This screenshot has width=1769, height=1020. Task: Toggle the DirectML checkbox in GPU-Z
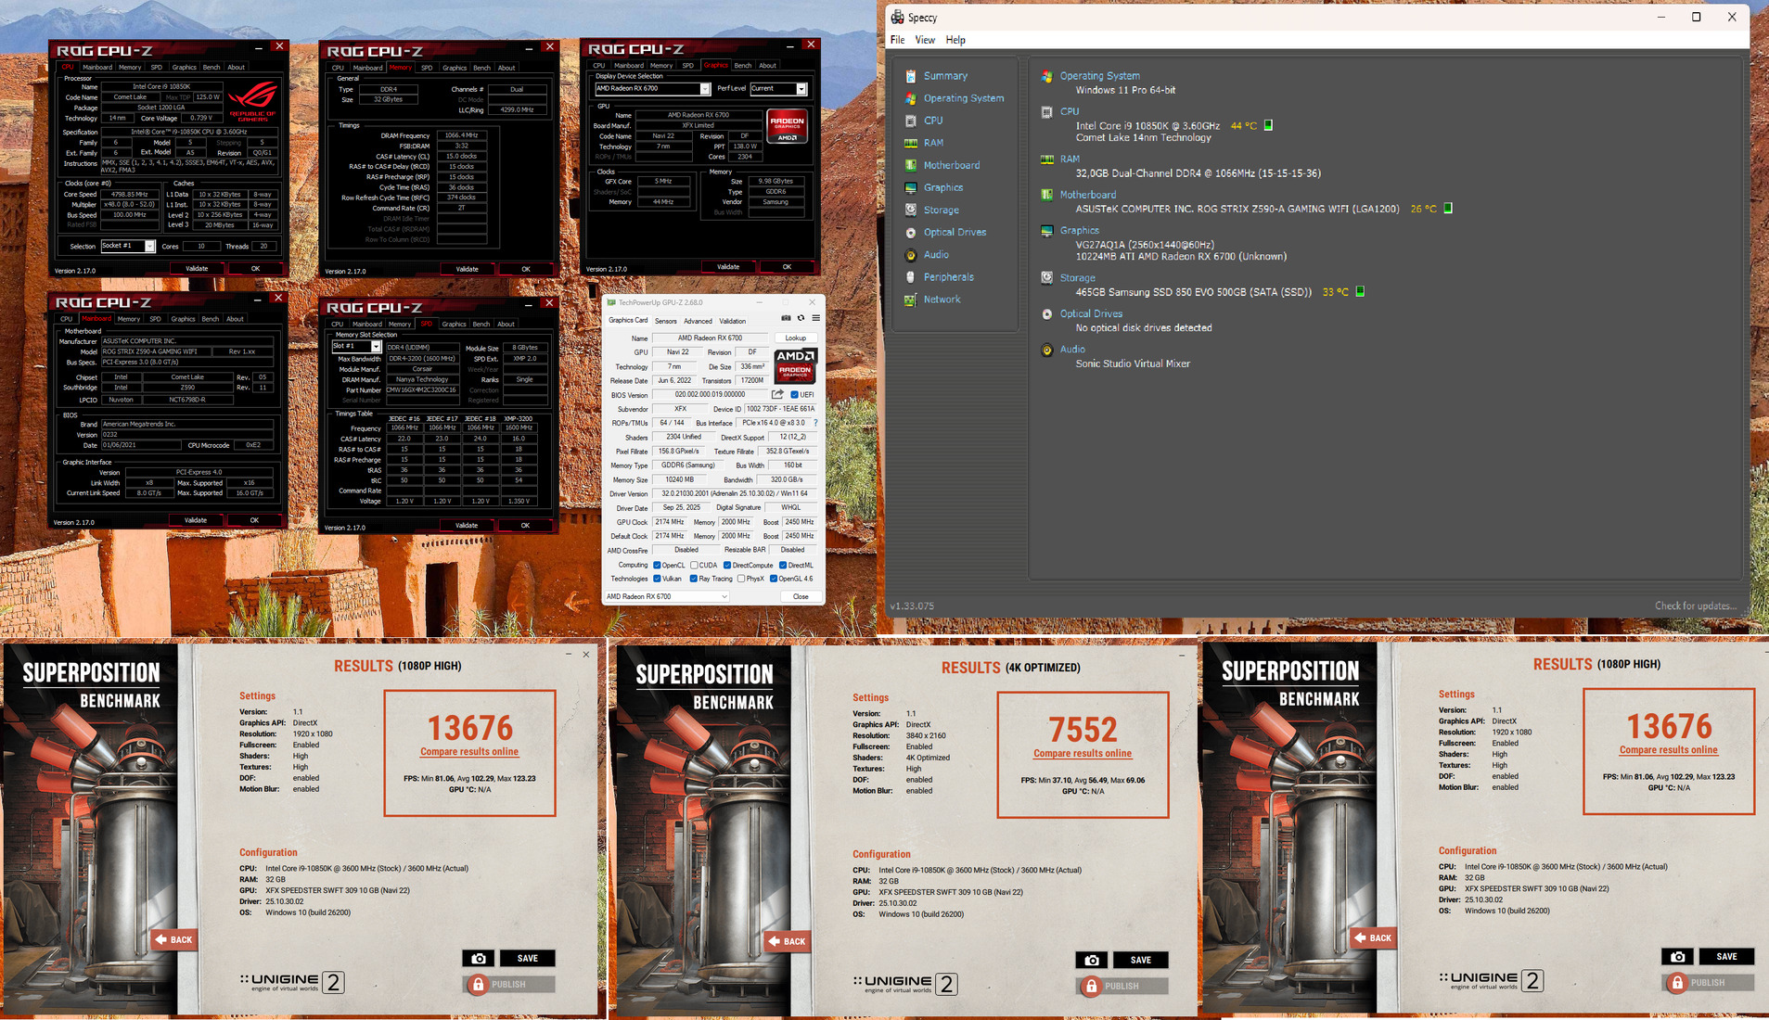point(783,565)
